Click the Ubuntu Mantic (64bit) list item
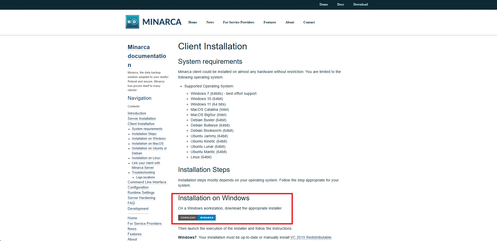This screenshot has width=497, height=241. pyautogui.click(x=209, y=152)
